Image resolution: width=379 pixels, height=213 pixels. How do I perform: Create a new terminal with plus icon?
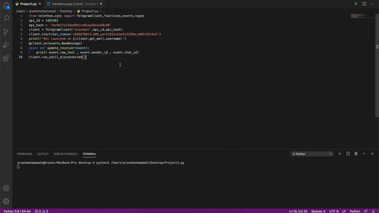[x=339, y=154]
